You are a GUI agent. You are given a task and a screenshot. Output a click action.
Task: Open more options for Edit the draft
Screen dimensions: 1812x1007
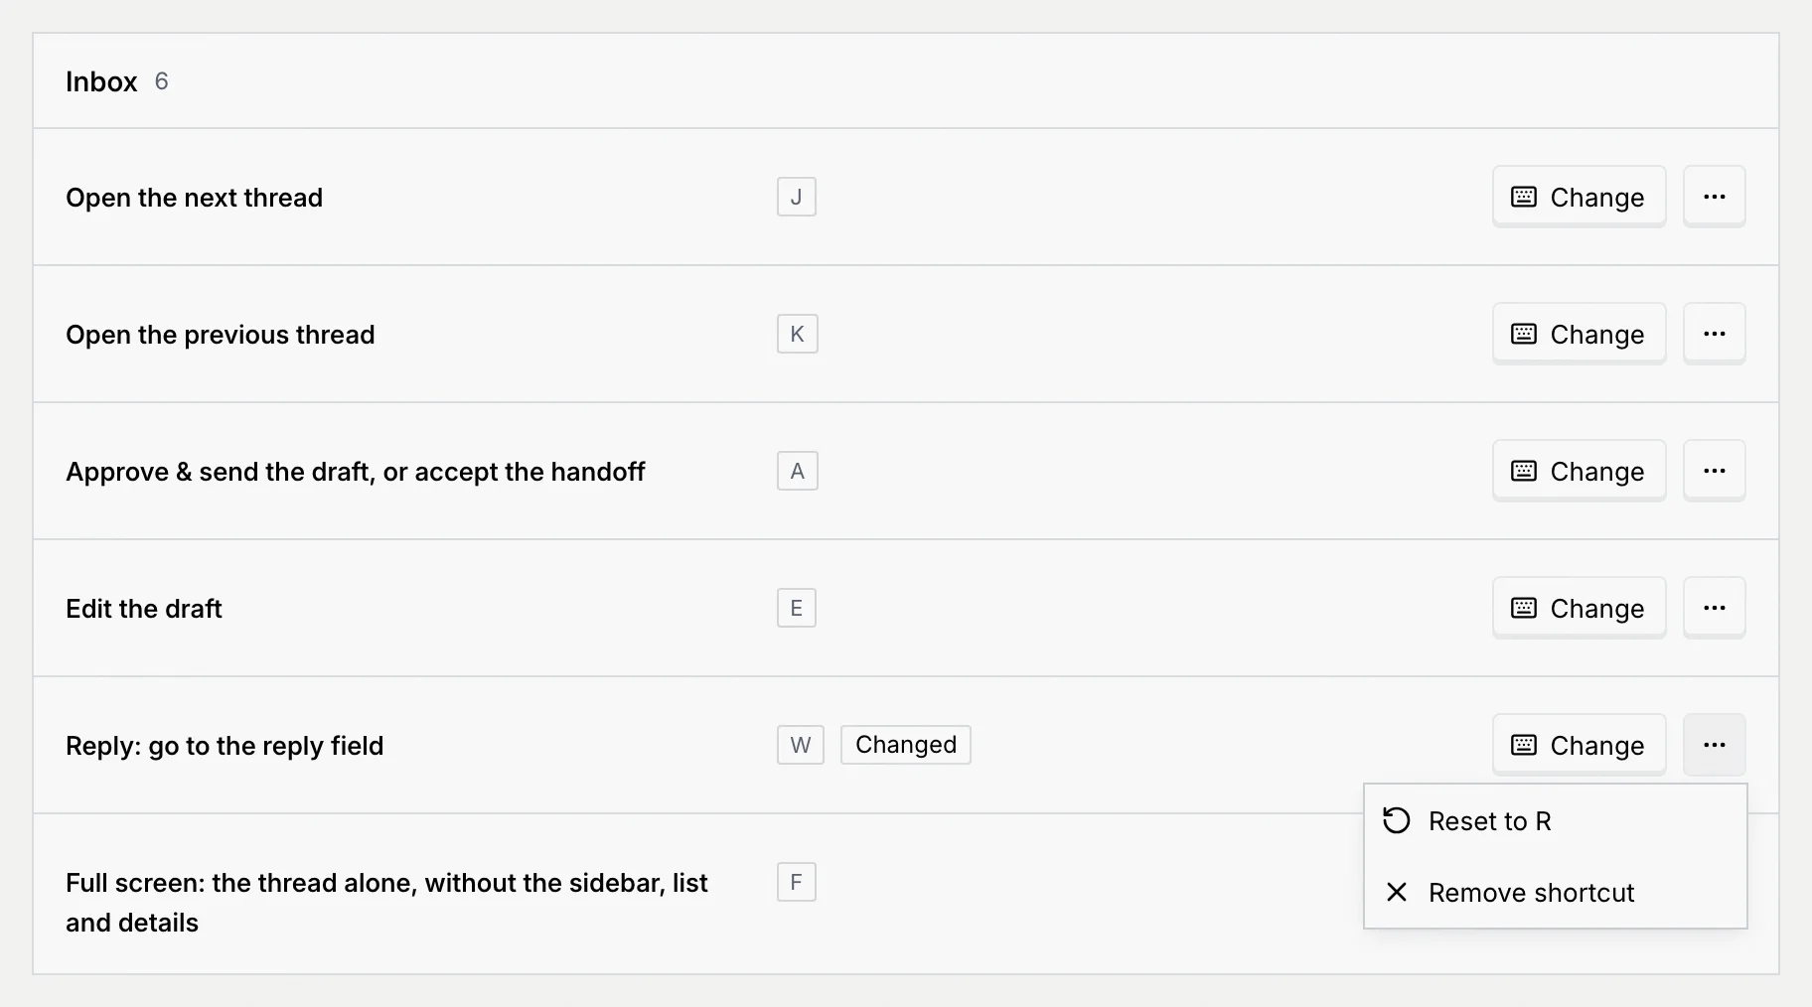(1714, 608)
